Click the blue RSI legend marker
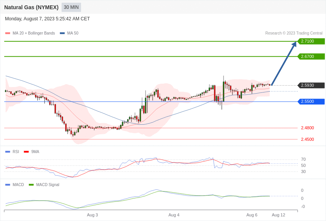Viewport: 326px width, 221px height. point(8,152)
